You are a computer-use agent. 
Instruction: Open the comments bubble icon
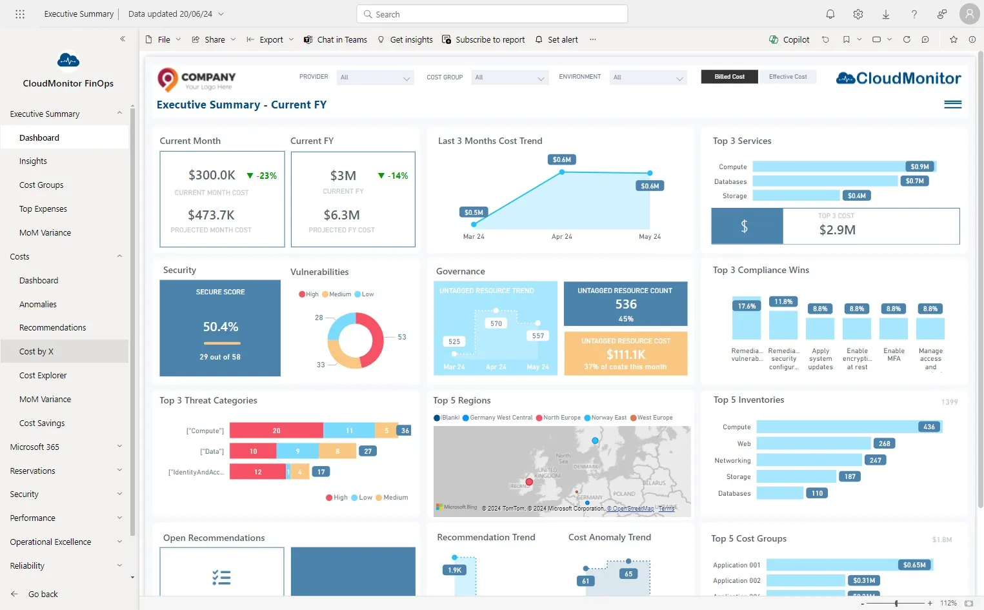pos(925,39)
